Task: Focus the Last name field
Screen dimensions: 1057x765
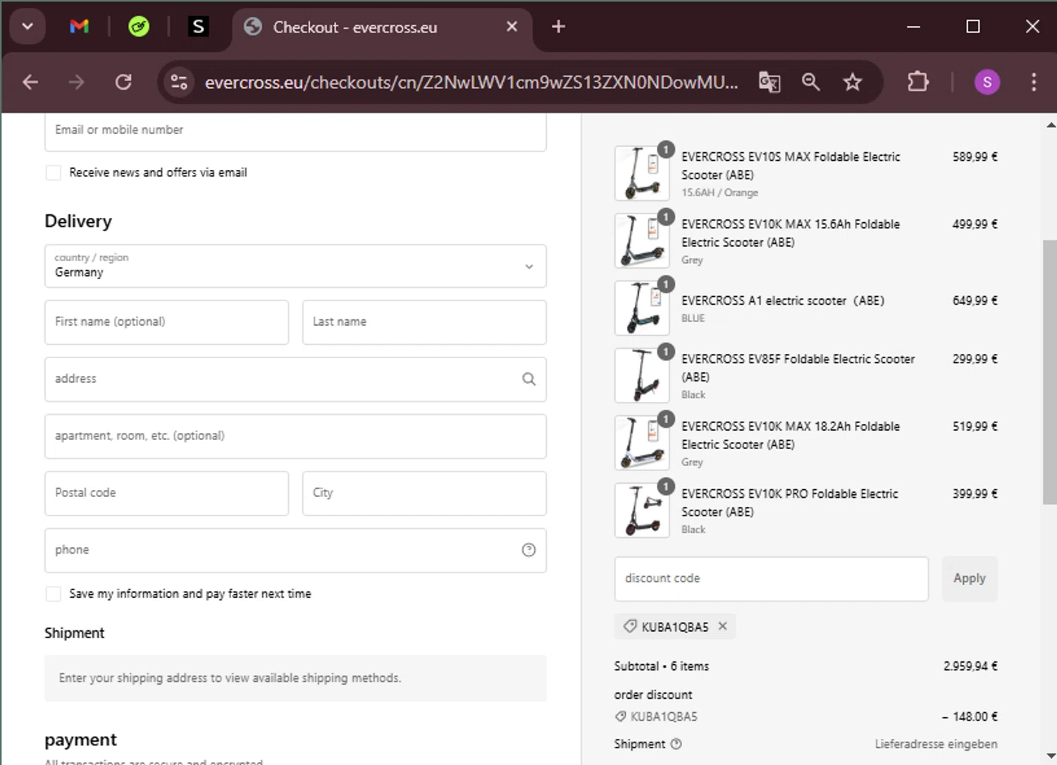Action: pyautogui.click(x=424, y=322)
